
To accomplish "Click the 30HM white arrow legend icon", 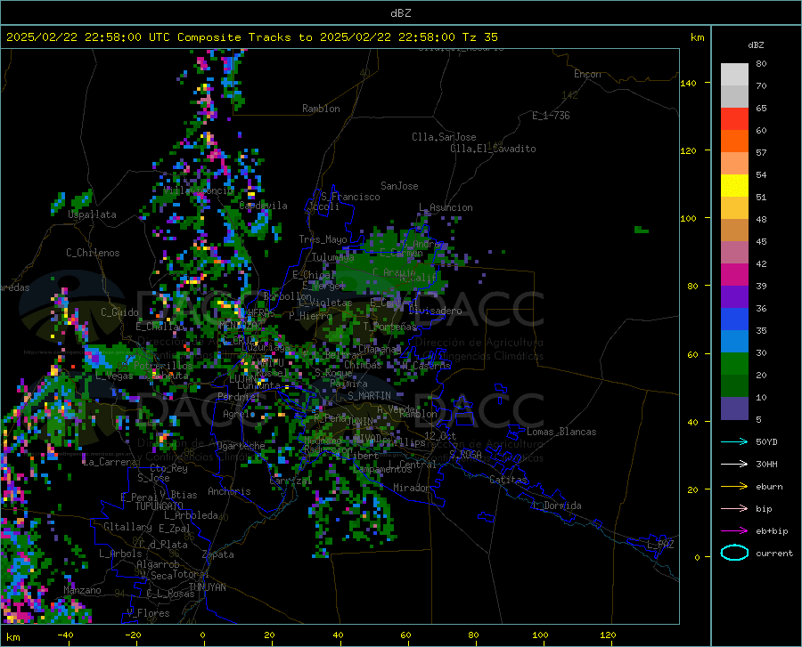I will click(734, 465).
